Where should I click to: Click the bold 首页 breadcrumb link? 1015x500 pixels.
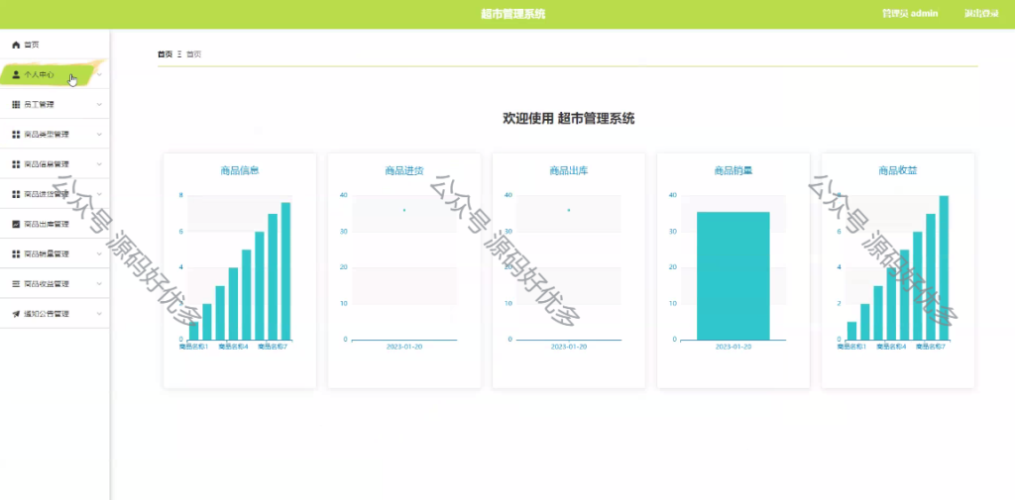[166, 54]
